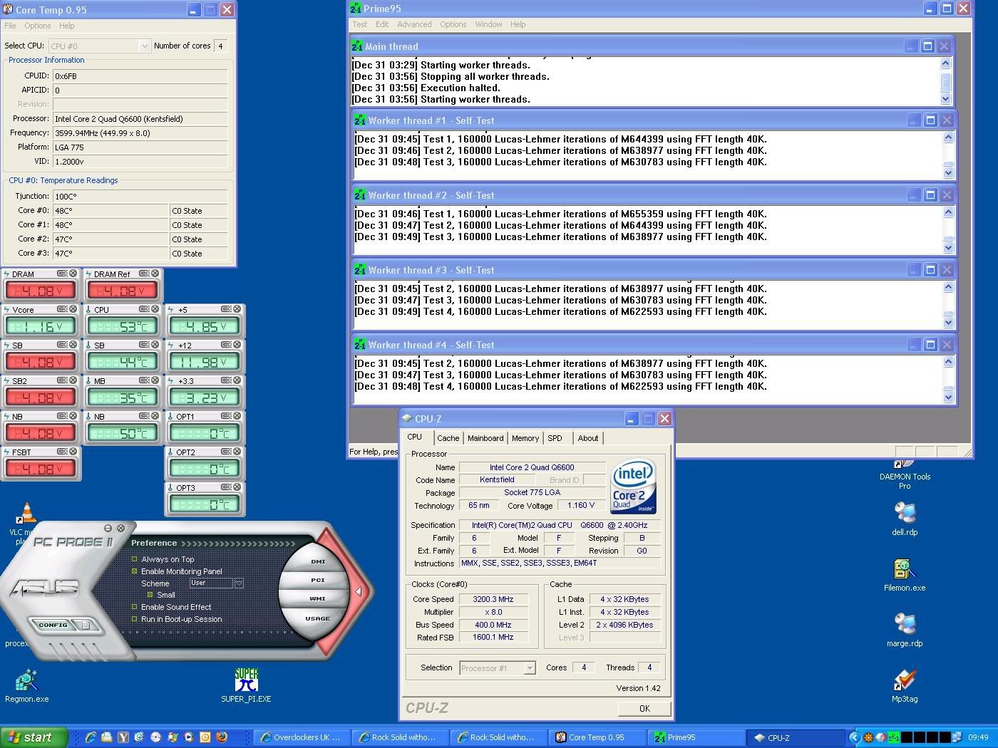Close the CPU temperature monitor panel
Screen dimensions: 998x748
(x=155, y=309)
